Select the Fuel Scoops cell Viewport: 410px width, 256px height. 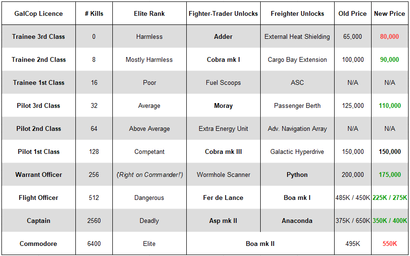click(x=223, y=82)
